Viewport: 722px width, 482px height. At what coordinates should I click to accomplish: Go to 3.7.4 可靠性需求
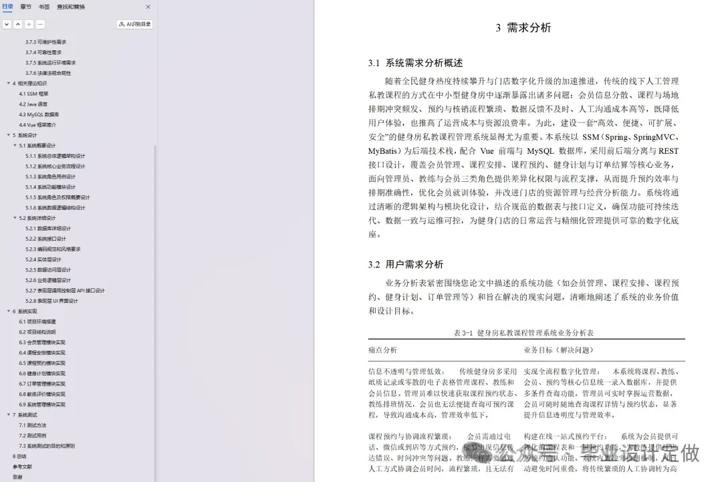[x=43, y=53]
